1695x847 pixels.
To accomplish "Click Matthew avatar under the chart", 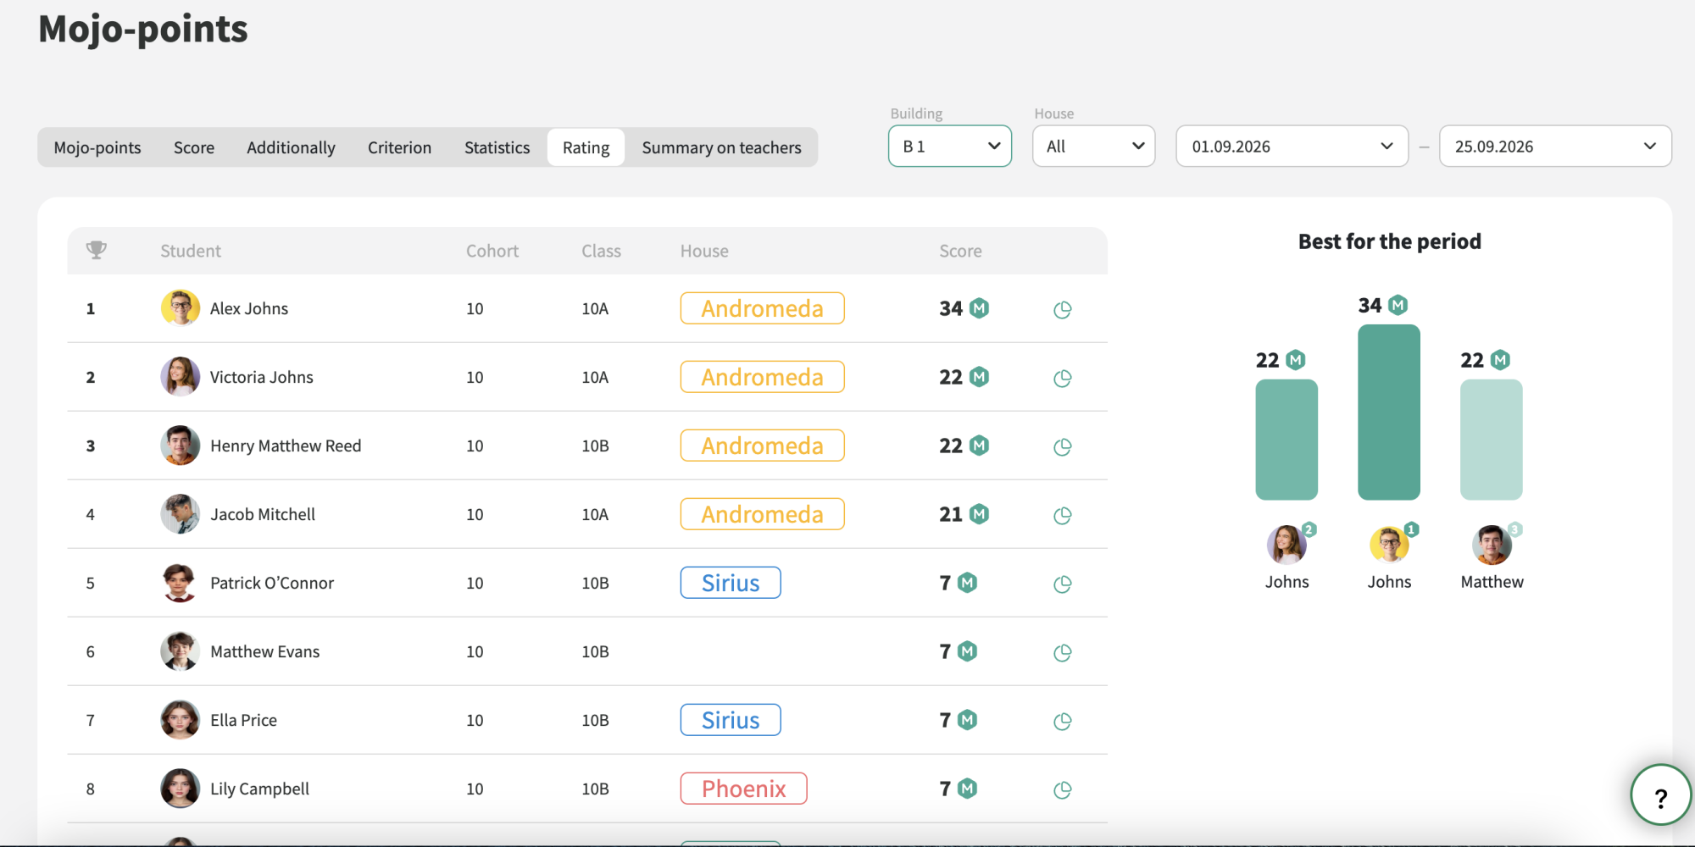I will point(1492,545).
